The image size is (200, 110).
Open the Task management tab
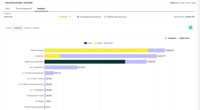click(x=24, y=8)
